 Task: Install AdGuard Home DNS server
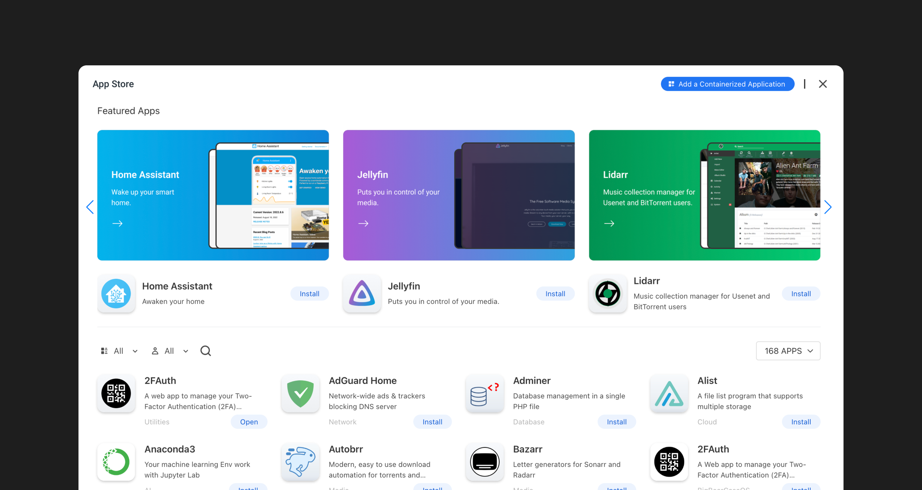click(x=432, y=421)
